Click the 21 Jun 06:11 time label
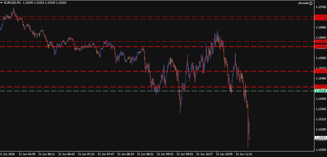The image size is (327, 157). (x=47, y=154)
